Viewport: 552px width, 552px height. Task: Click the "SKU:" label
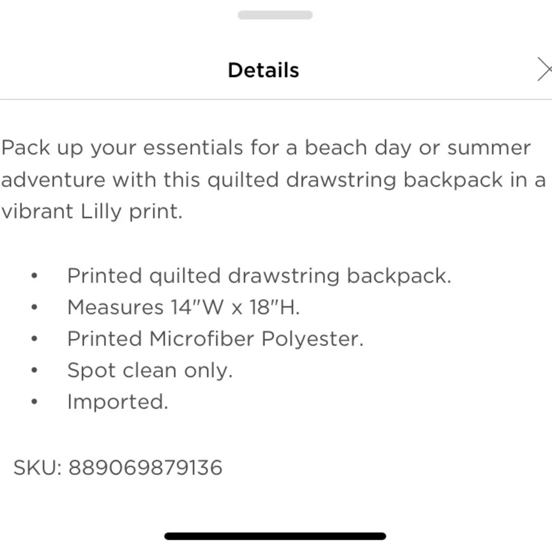coord(38,468)
